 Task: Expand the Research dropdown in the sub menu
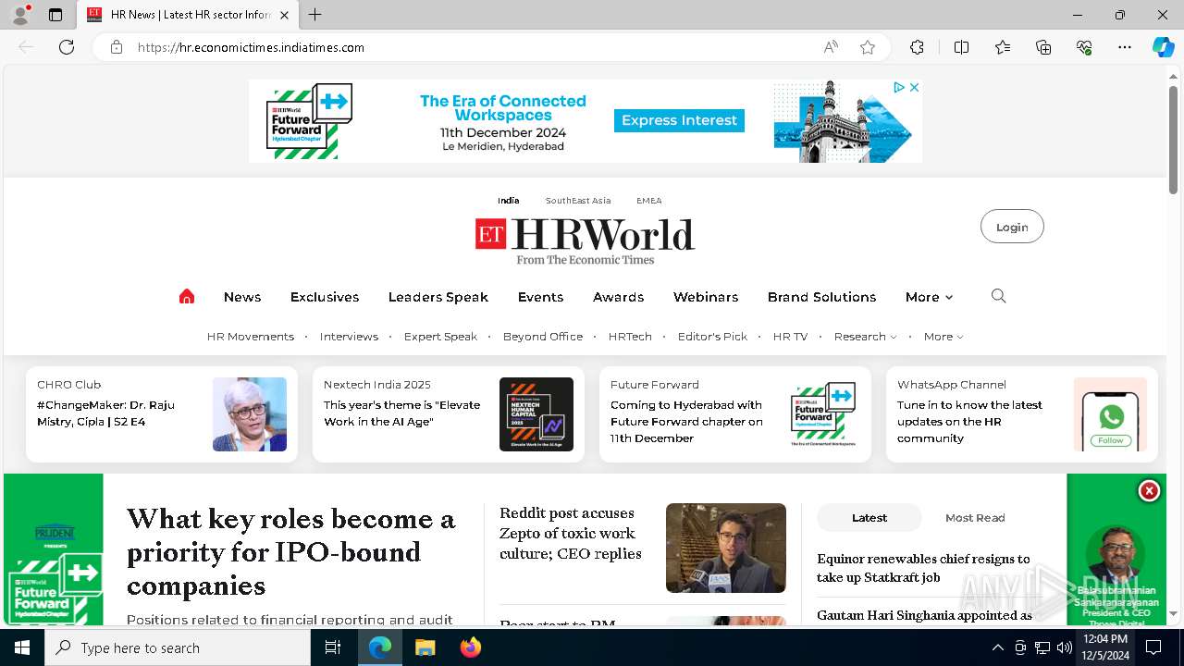pyautogui.click(x=865, y=337)
